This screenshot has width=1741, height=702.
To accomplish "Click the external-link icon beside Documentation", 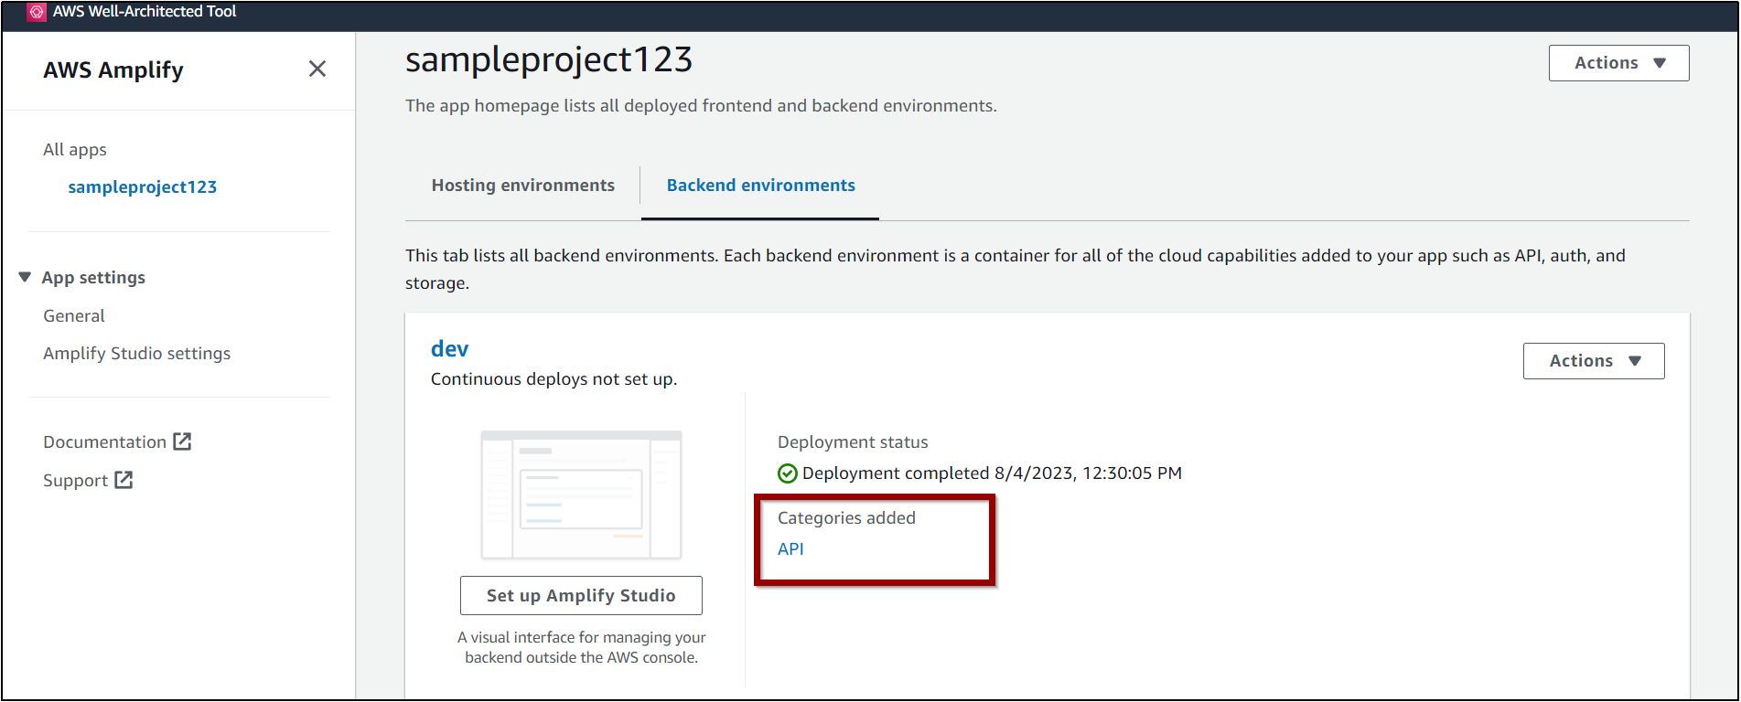I will coord(183,441).
